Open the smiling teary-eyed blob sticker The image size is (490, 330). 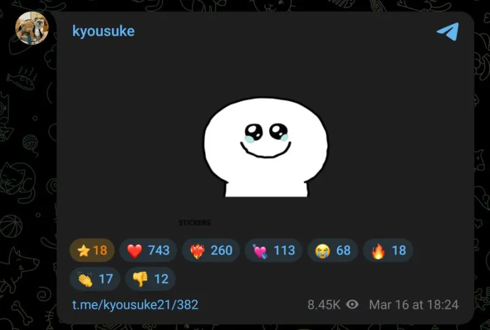tap(266, 147)
